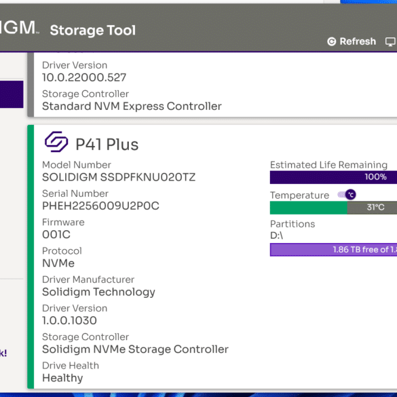Open the monitor icon in the header
The image size is (397, 397).
pos(391,42)
